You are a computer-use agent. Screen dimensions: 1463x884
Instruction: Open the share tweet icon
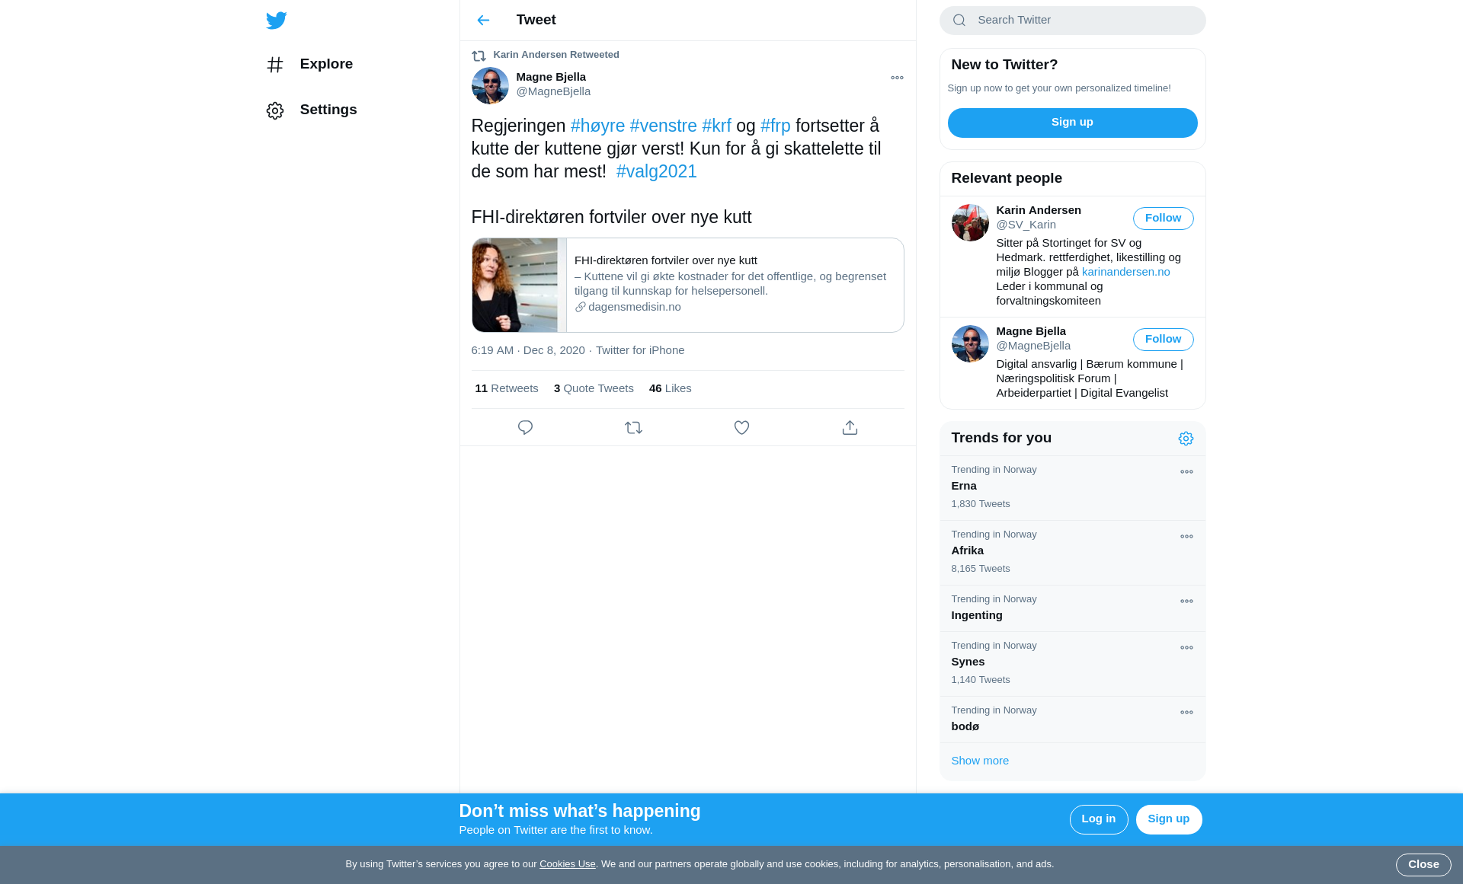click(x=850, y=428)
